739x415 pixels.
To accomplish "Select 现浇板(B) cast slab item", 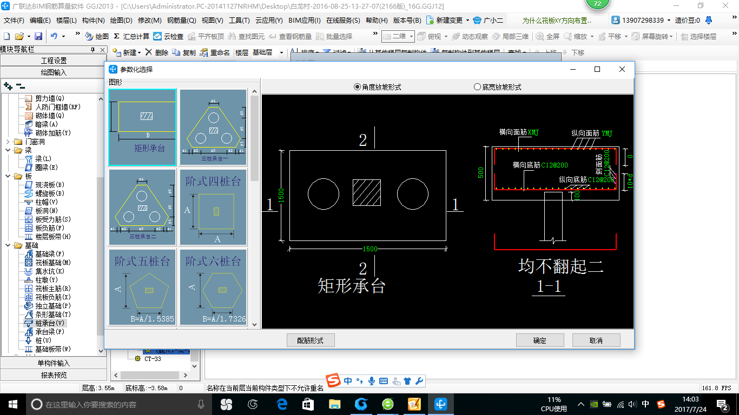I will [x=44, y=185].
